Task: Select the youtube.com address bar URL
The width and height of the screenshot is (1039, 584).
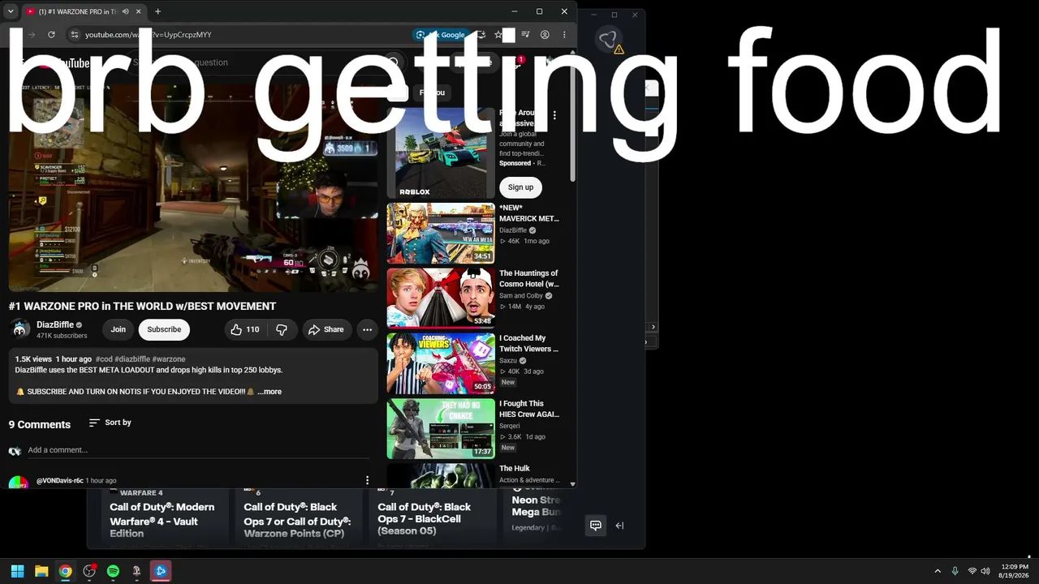Action: (149, 35)
